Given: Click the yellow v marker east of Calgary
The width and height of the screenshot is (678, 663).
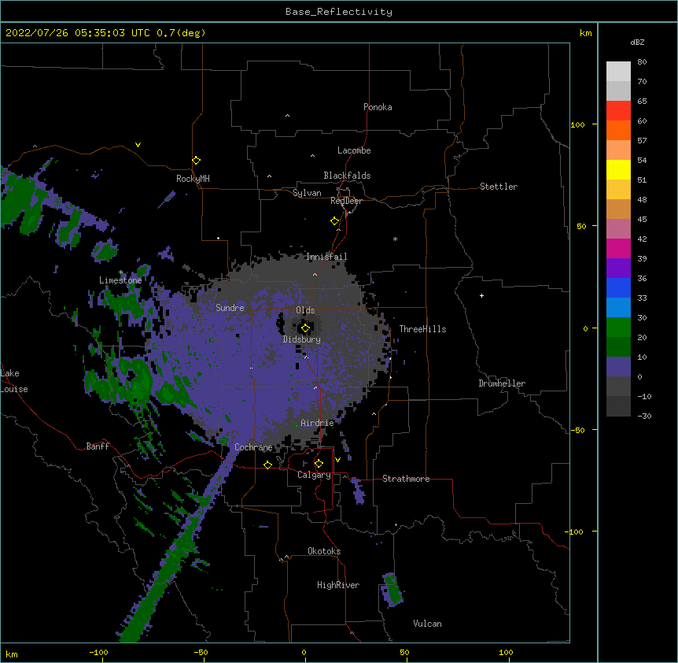Looking at the screenshot, I should 337,460.
